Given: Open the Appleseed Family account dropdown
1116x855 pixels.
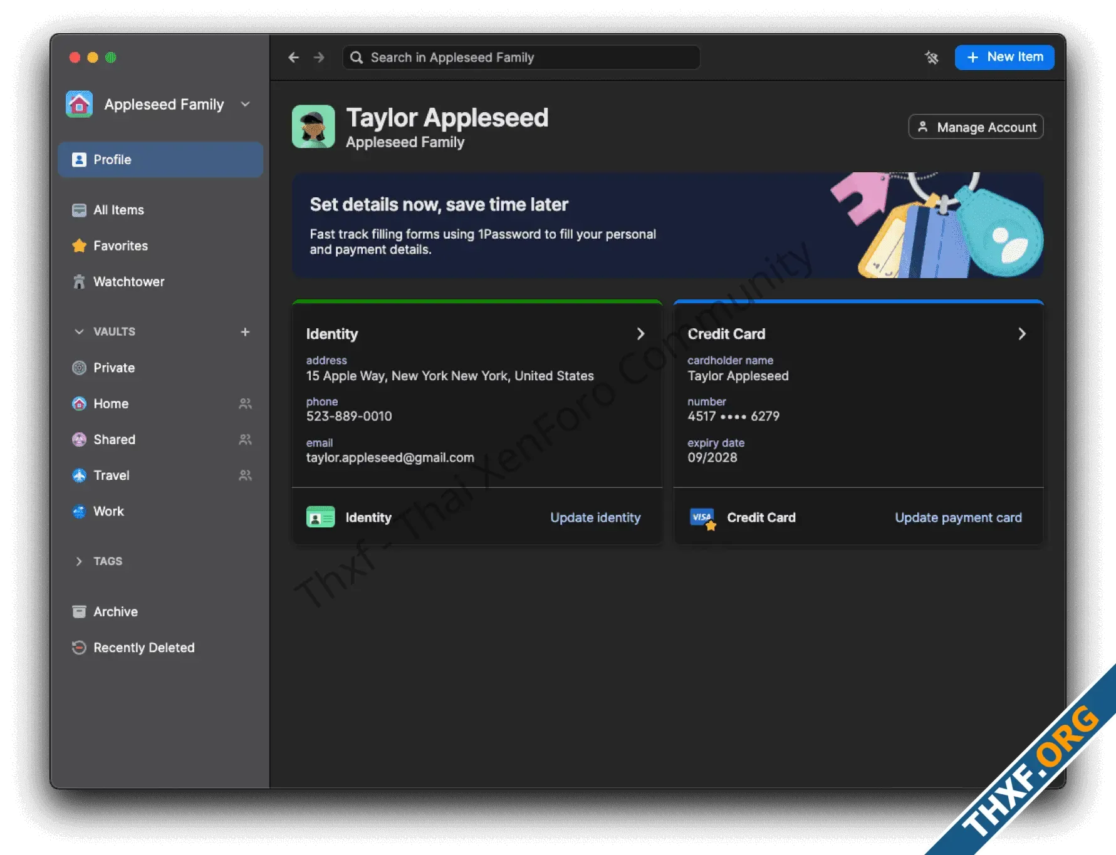Looking at the screenshot, I should 246,104.
